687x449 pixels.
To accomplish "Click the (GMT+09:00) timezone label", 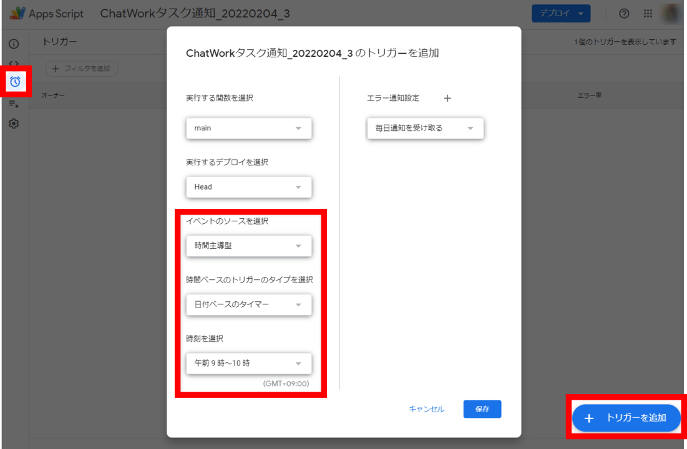I will (x=286, y=384).
